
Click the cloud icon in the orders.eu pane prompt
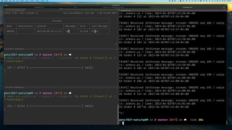click(x=70, y=93)
